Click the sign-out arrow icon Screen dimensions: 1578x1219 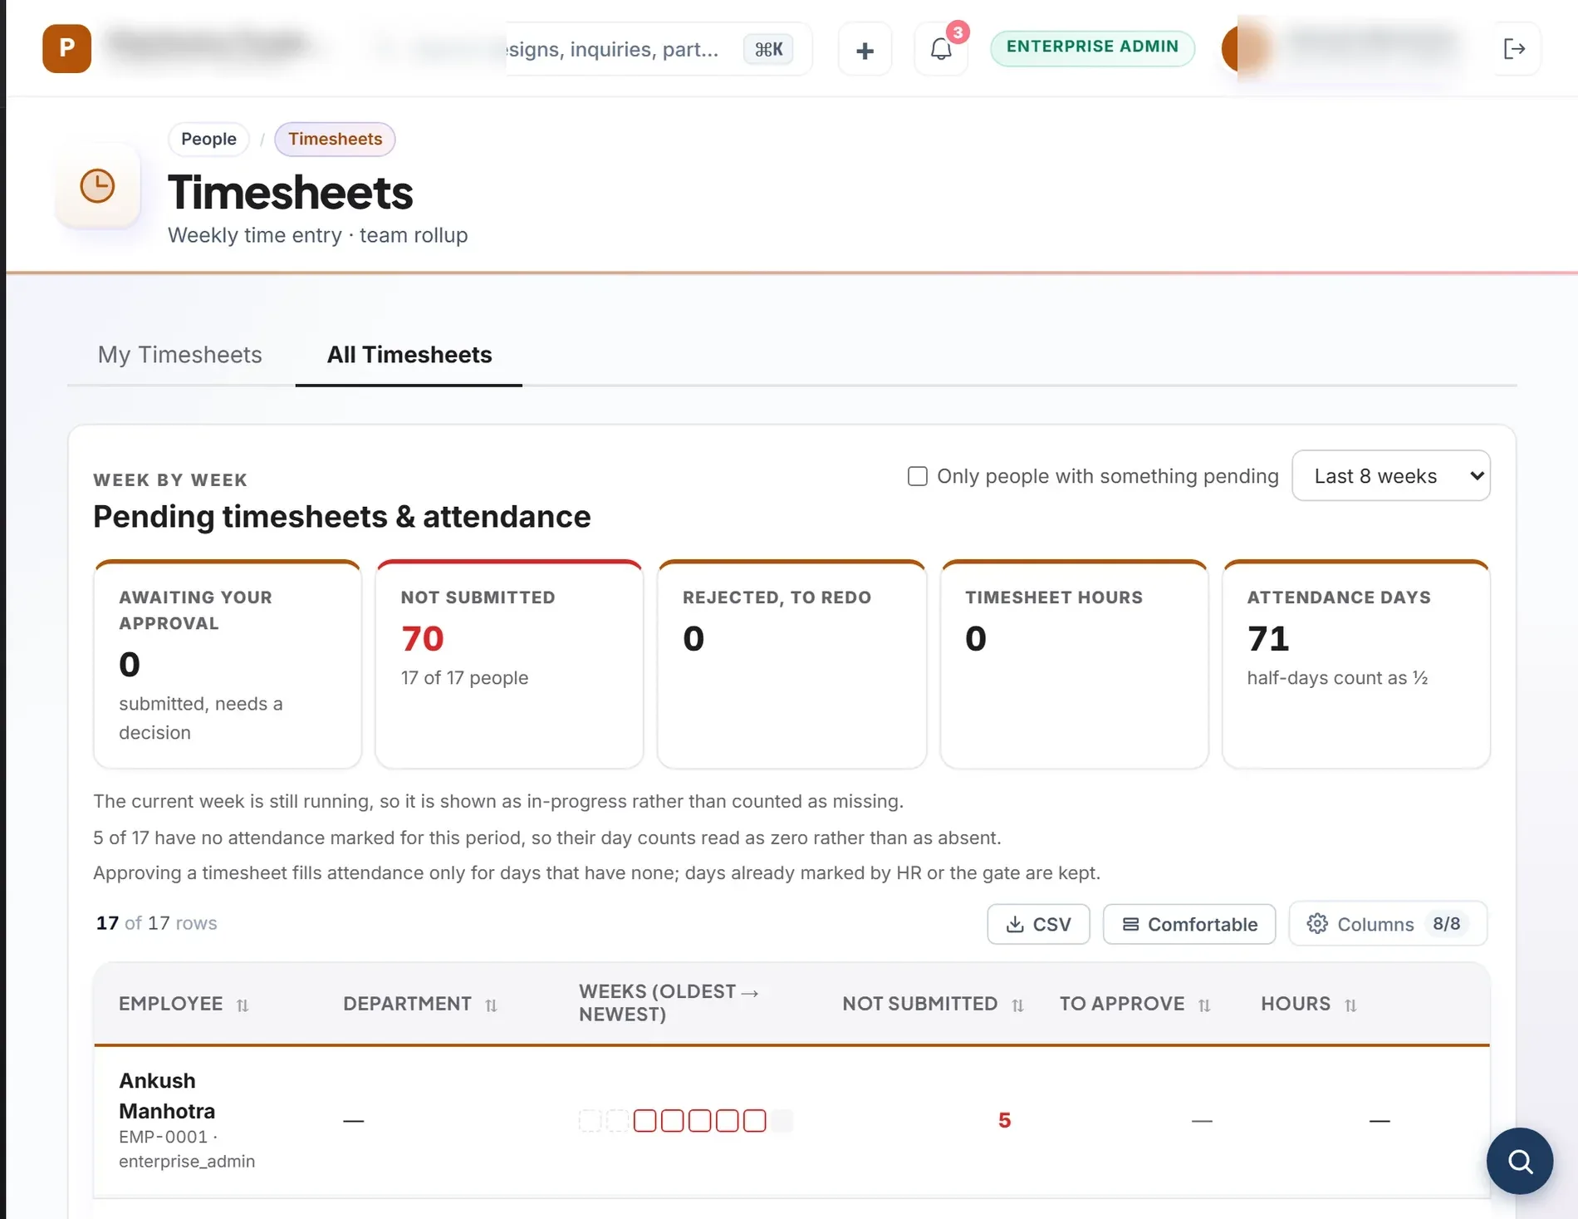(1514, 49)
